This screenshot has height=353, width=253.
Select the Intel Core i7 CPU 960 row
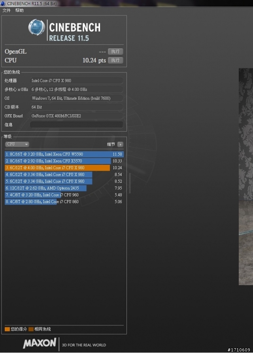64,195
